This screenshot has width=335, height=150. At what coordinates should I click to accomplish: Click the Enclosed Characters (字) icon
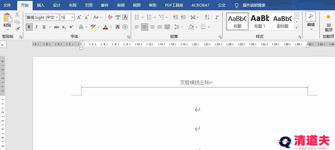(125, 27)
